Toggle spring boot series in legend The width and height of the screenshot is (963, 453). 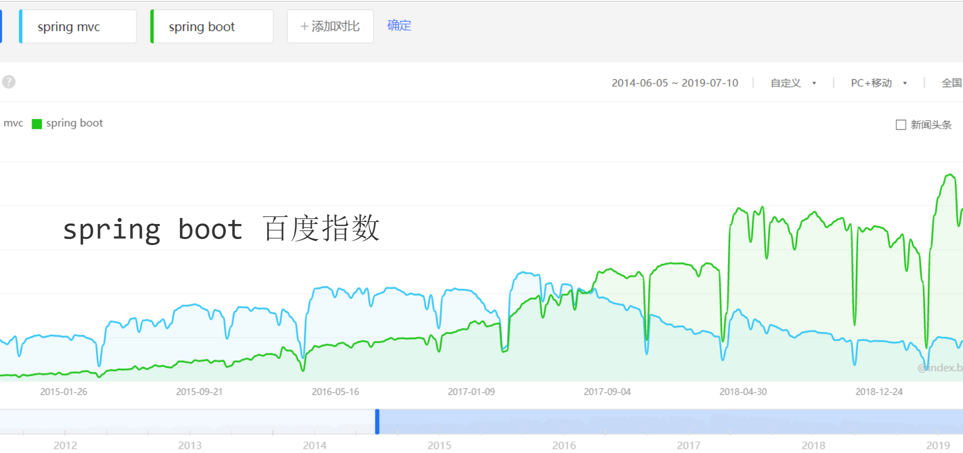tap(74, 123)
